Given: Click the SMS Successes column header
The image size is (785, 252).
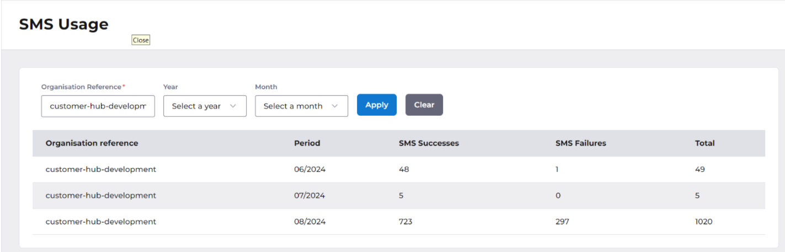Looking at the screenshot, I should coord(429,143).
